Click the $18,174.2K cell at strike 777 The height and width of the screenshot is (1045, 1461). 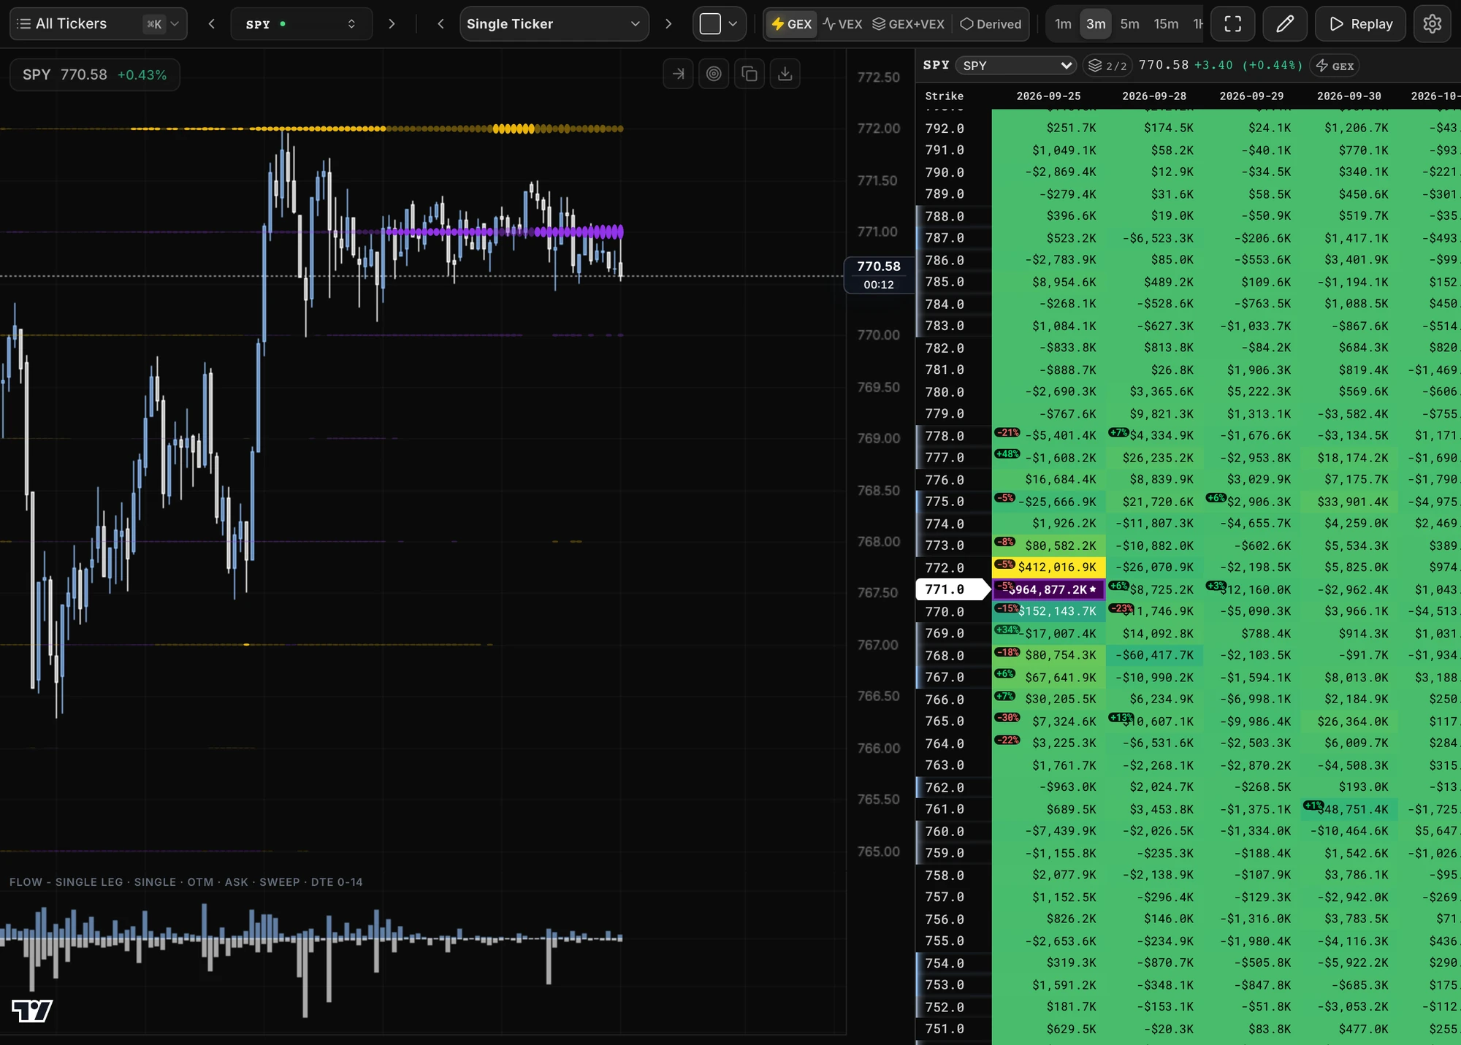pyautogui.click(x=1349, y=458)
